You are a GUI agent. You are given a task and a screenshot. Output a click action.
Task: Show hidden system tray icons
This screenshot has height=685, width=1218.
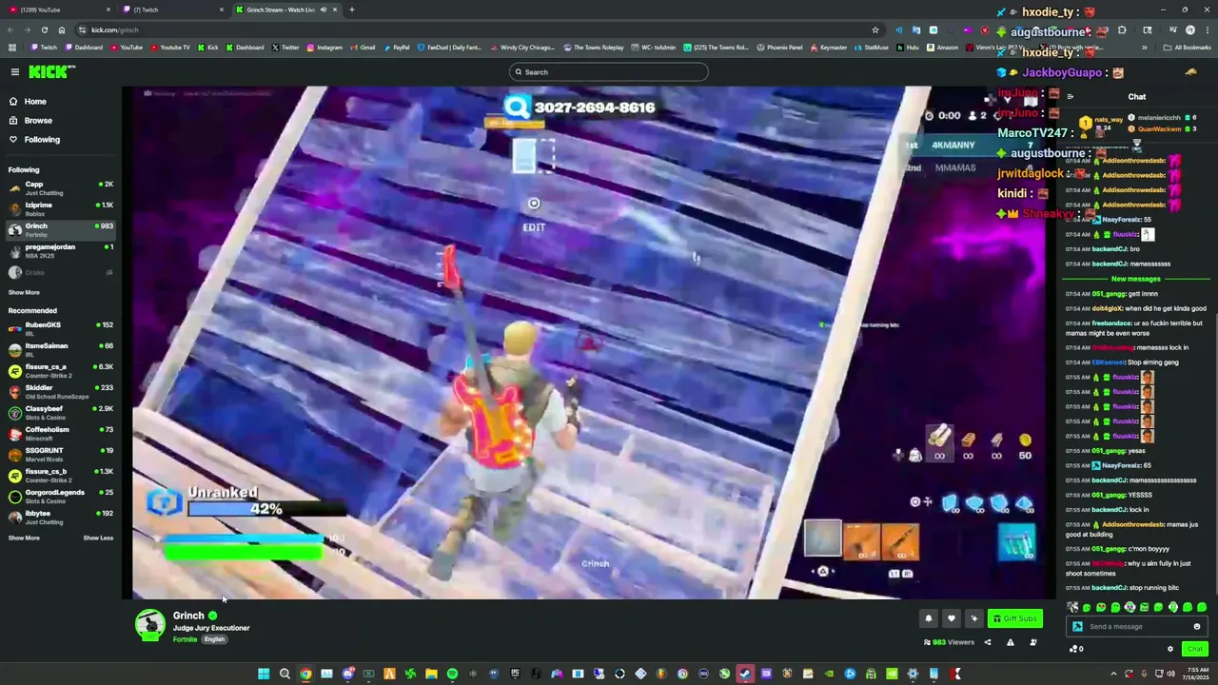1114,675
